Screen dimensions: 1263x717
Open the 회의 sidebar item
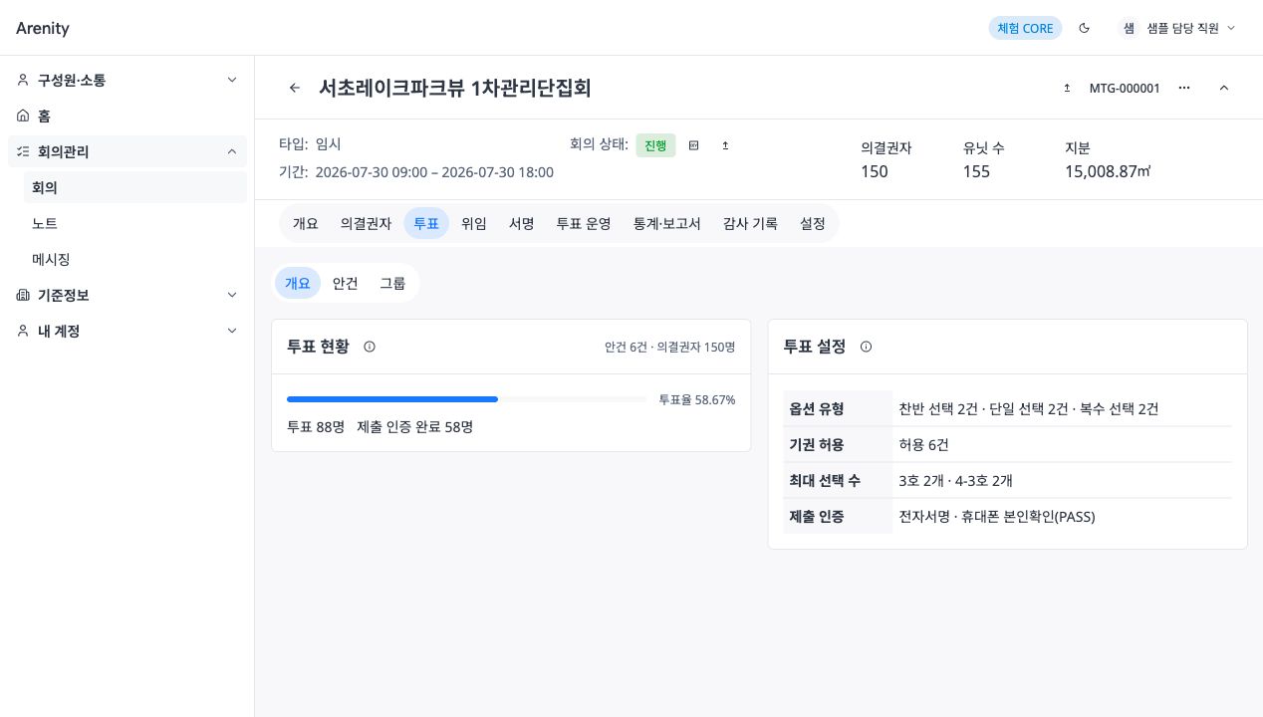pyautogui.click(x=135, y=187)
